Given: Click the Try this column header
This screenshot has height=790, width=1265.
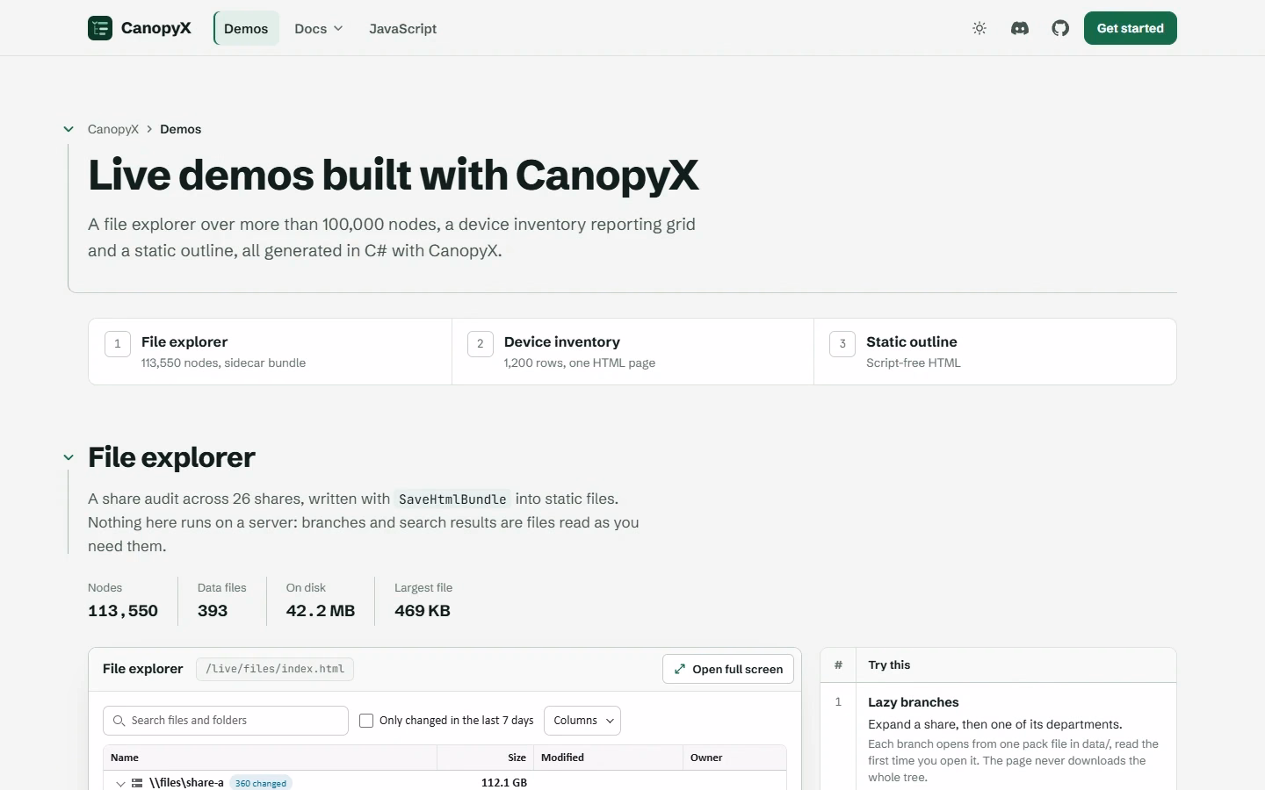Looking at the screenshot, I should [889, 665].
